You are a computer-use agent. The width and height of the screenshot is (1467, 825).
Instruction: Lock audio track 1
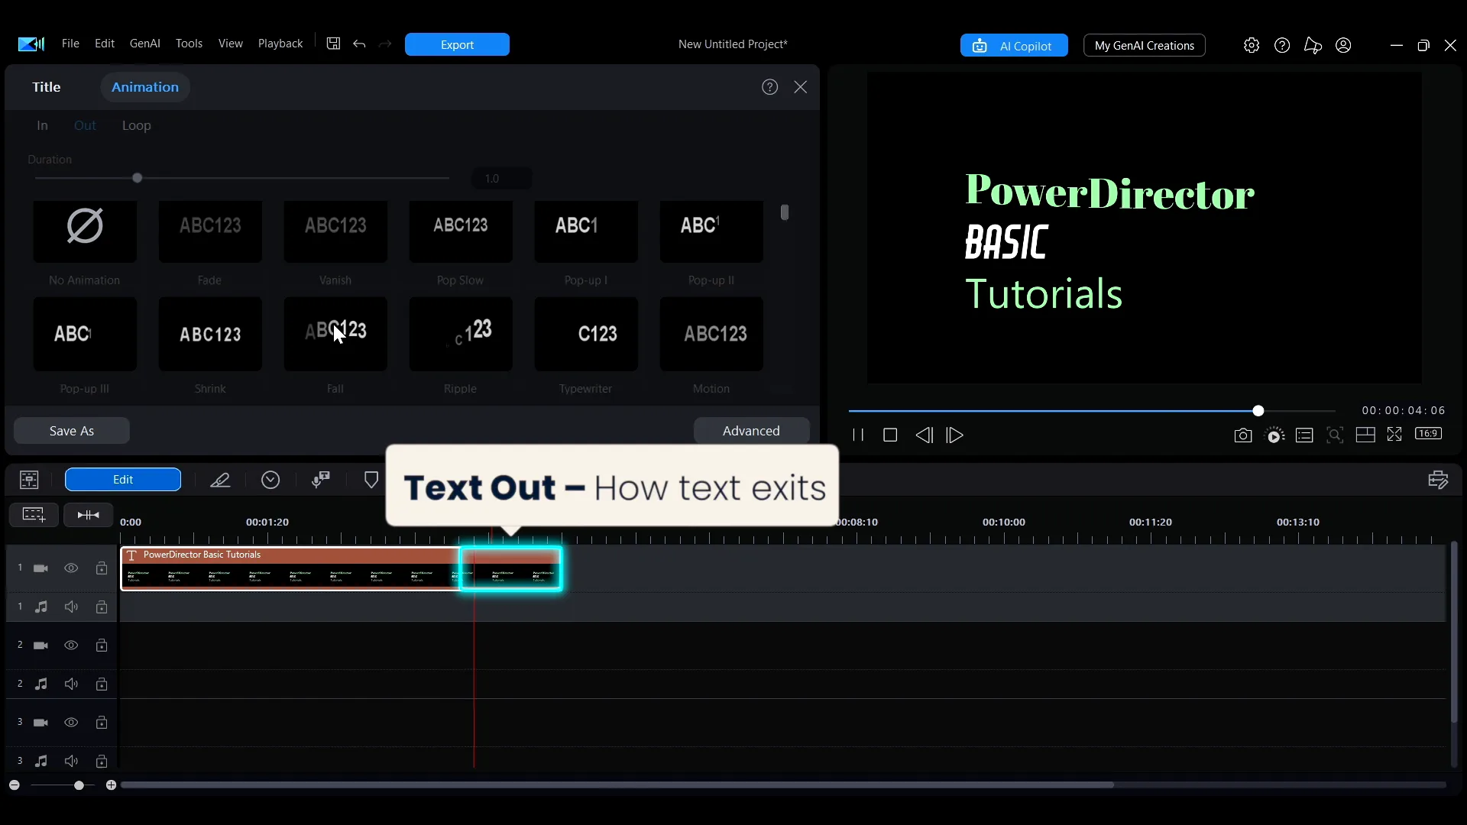click(x=102, y=607)
